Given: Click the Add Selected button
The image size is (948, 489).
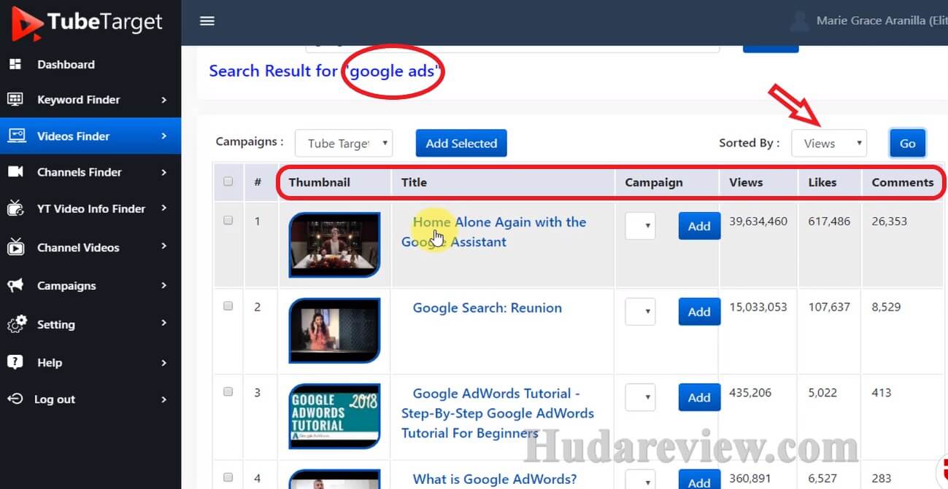Looking at the screenshot, I should (461, 144).
